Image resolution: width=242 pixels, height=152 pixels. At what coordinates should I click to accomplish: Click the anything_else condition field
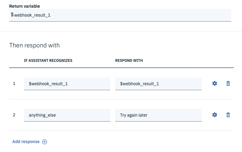click(67, 115)
